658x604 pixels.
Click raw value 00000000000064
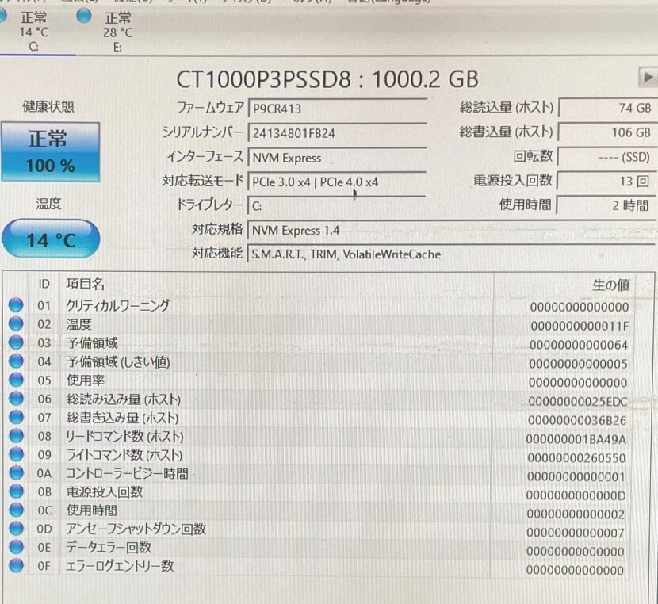(x=579, y=345)
